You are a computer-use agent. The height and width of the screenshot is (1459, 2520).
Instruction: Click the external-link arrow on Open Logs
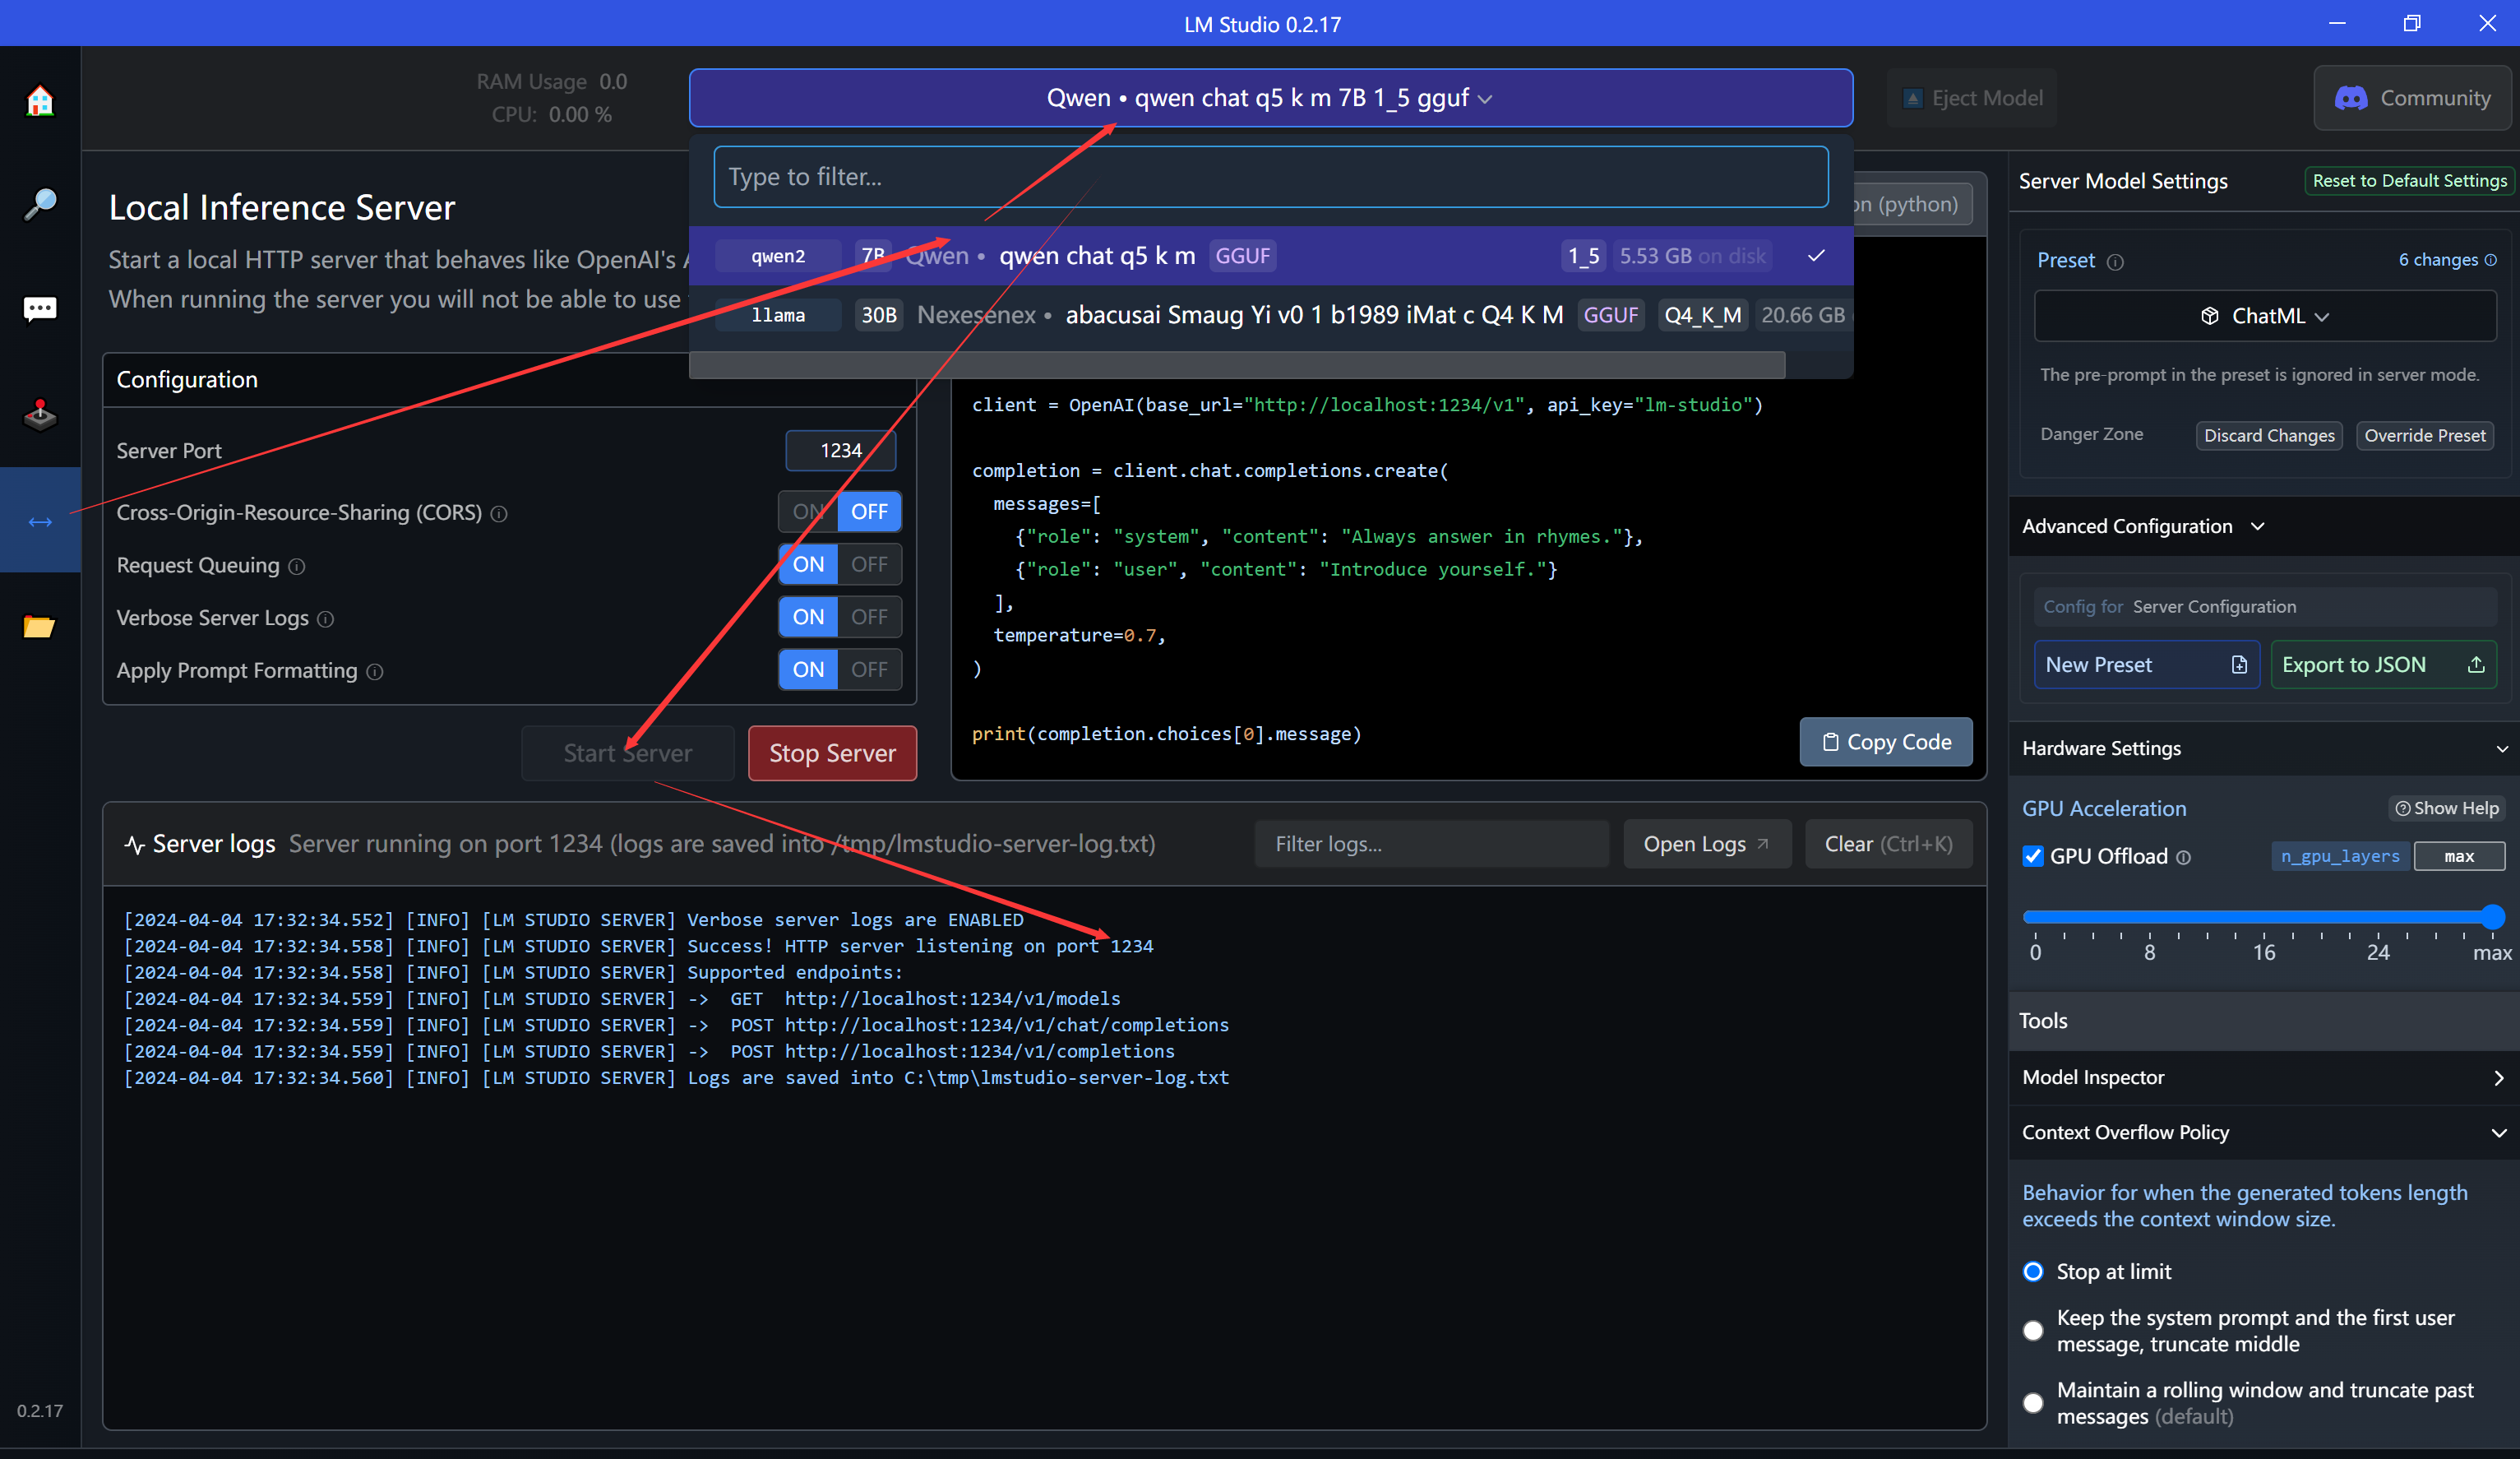(x=1763, y=844)
